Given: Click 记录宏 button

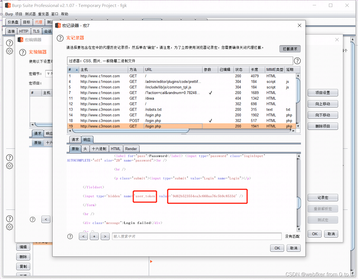Looking at the screenshot, I should pyautogui.click(x=323, y=198).
